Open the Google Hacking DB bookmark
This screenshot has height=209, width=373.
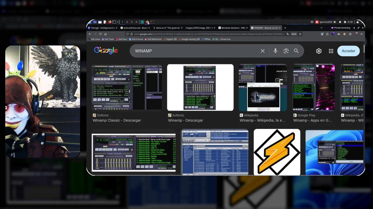[x=189, y=39]
